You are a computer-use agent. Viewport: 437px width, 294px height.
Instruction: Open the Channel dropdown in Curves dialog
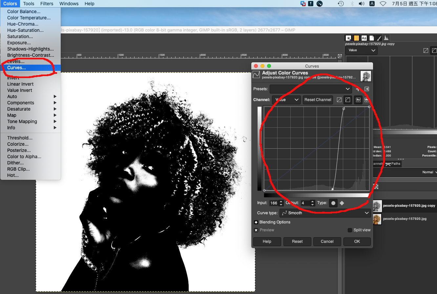pyautogui.click(x=286, y=100)
